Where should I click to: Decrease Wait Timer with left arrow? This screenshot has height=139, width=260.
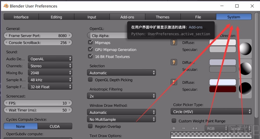(6, 110)
